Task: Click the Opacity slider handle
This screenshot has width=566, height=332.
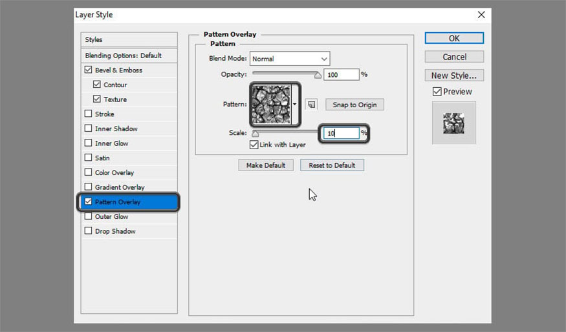Action: tap(318, 75)
